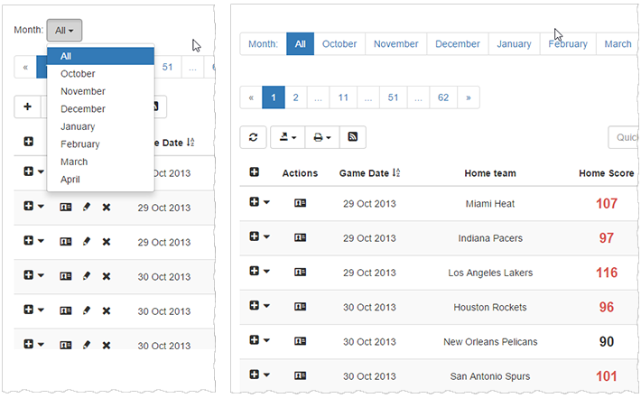Click the Los Angeles Lakers score 116
Image resolution: width=641 pixels, height=398 pixels.
[x=607, y=273]
